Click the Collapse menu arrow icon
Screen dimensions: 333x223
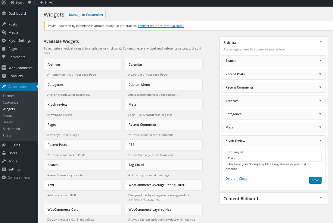(4, 177)
